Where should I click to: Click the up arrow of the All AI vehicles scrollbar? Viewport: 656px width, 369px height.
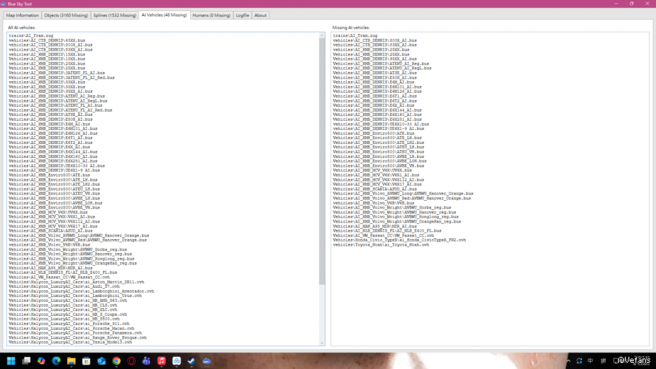click(x=322, y=35)
